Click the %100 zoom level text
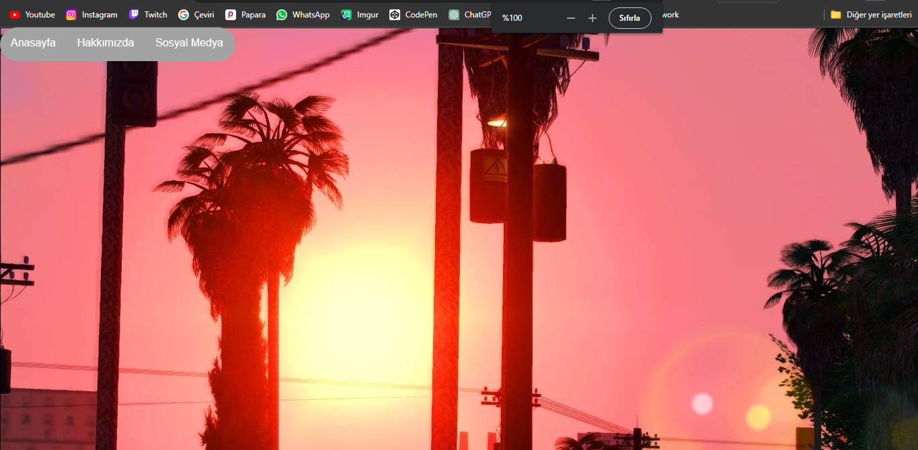Viewport: 918px width, 450px height. (512, 18)
